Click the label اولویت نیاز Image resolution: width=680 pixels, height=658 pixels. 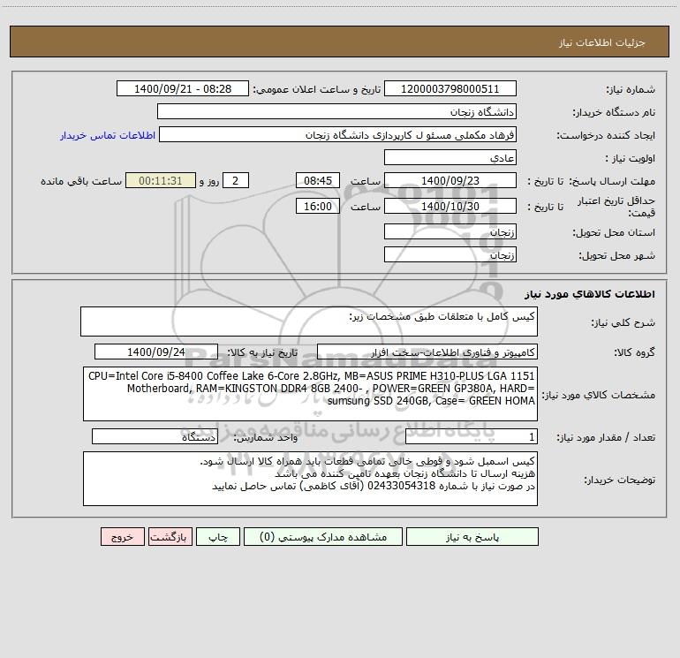point(631,158)
